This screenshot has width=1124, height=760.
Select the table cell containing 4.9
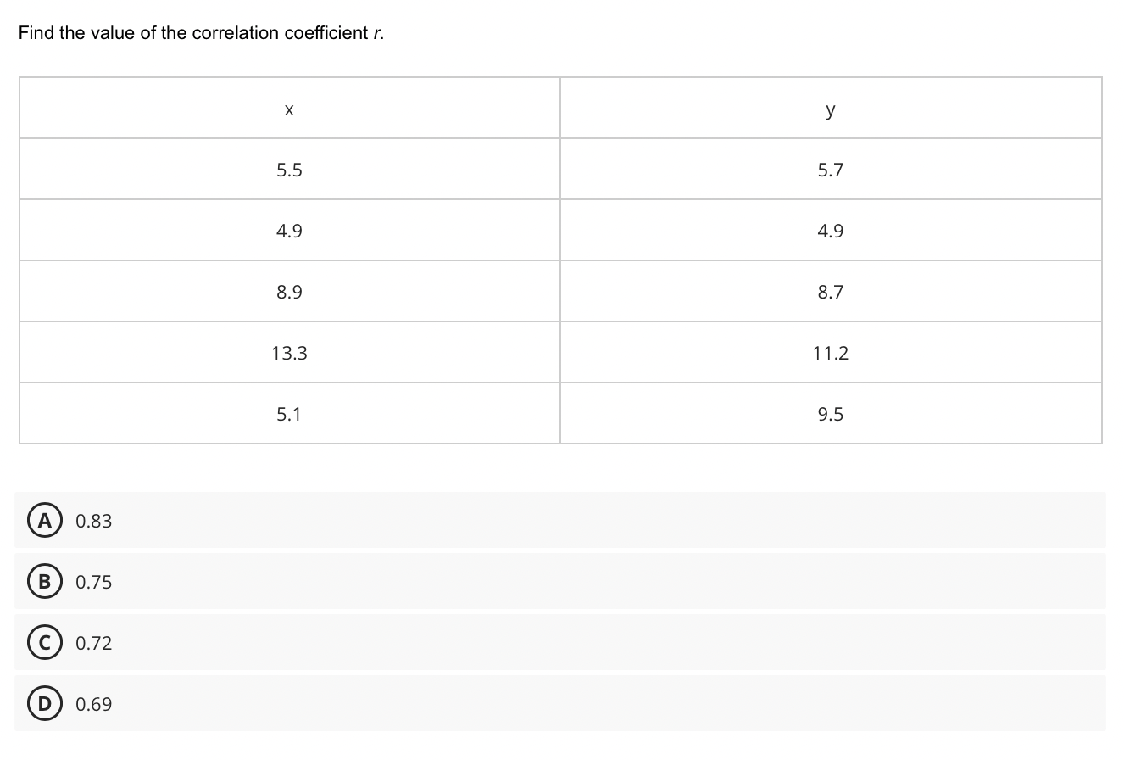point(288,231)
